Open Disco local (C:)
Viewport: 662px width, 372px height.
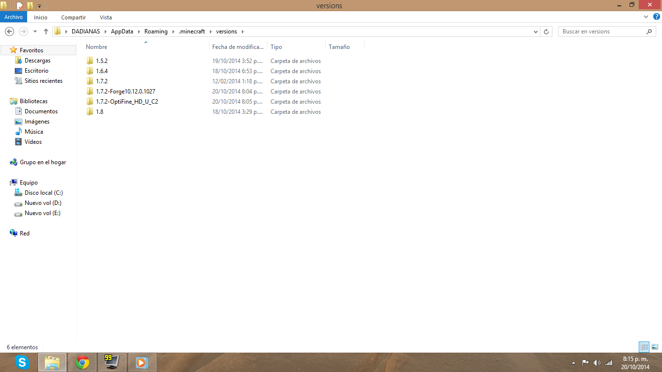click(44, 193)
